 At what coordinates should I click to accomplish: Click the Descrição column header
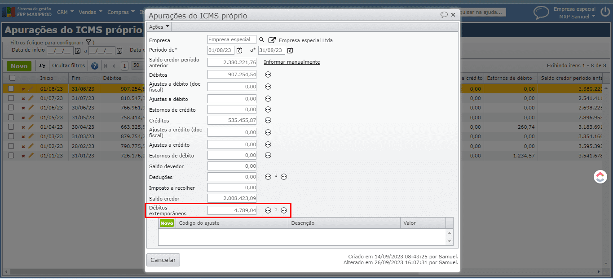(344, 223)
